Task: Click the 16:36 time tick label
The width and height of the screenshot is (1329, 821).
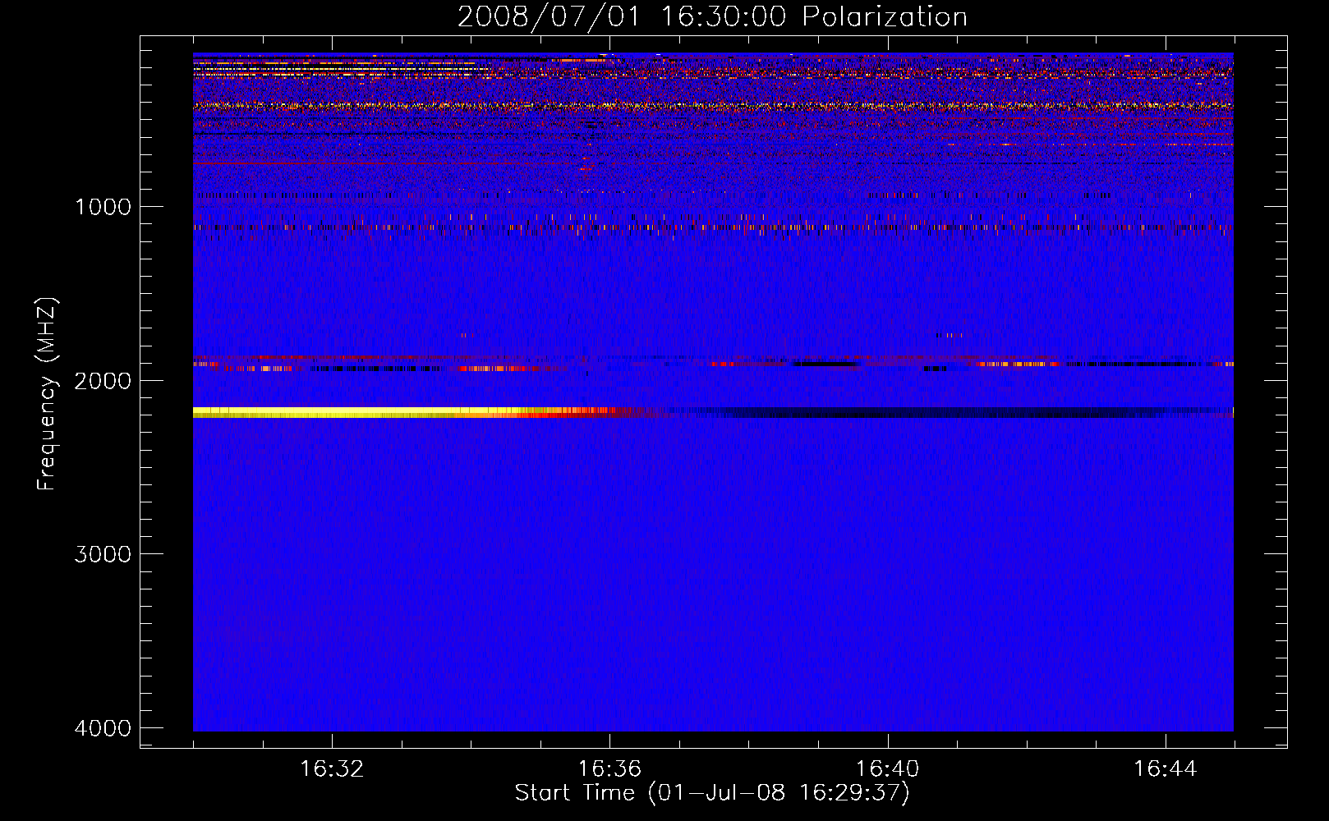Action: [x=609, y=769]
